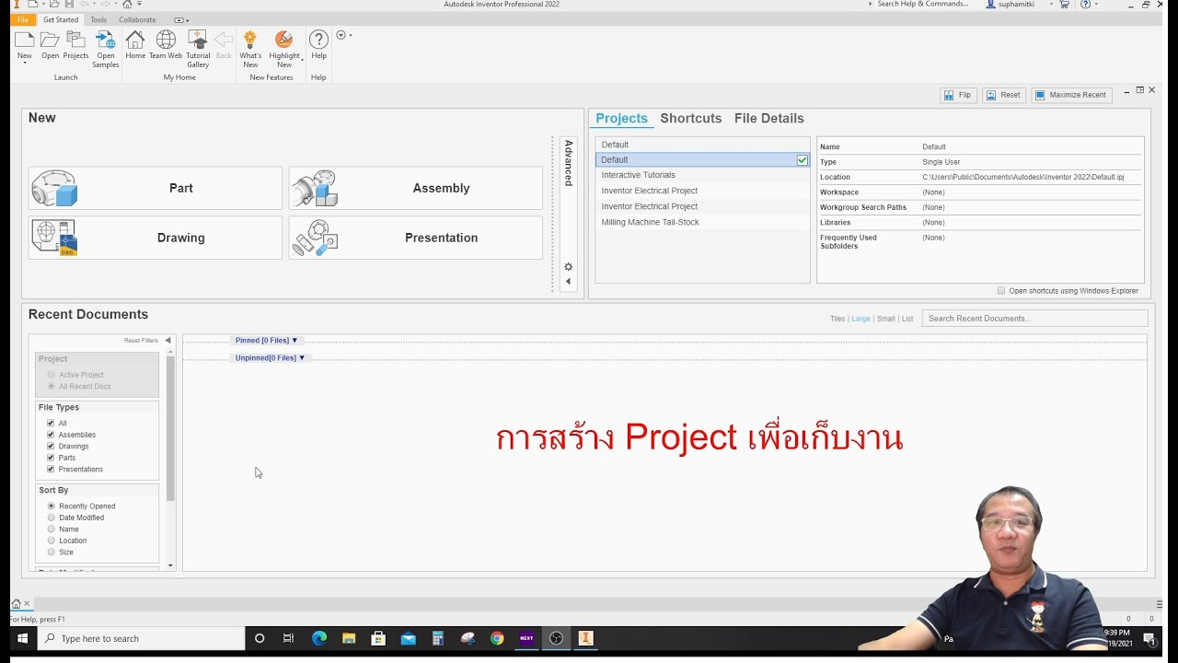Uncheck the All file types checkbox
1178x663 pixels.
tap(51, 424)
